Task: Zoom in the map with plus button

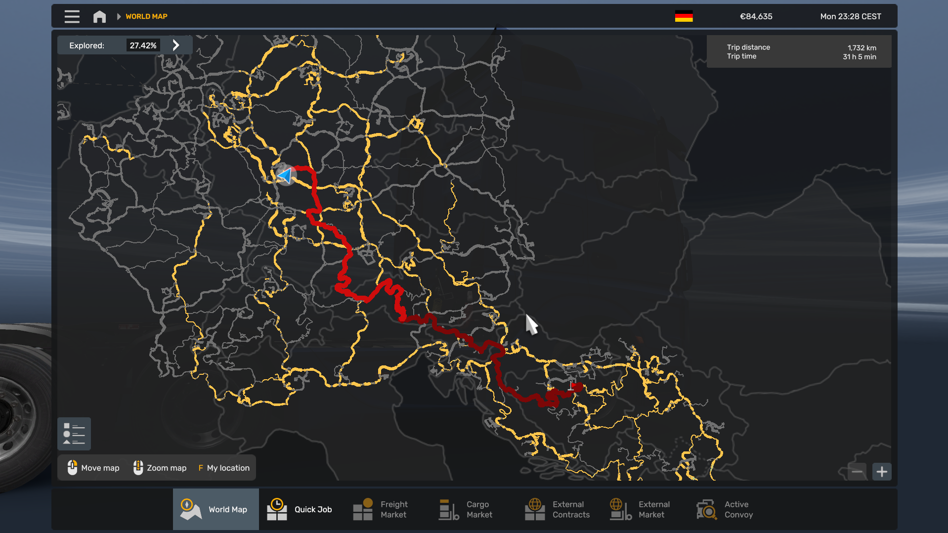Action: (x=882, y=472)
